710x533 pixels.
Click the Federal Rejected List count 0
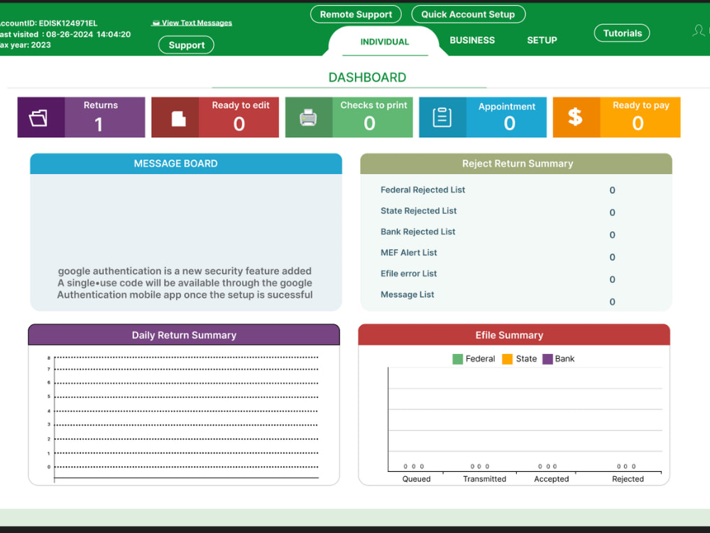(x=612, y=190)
